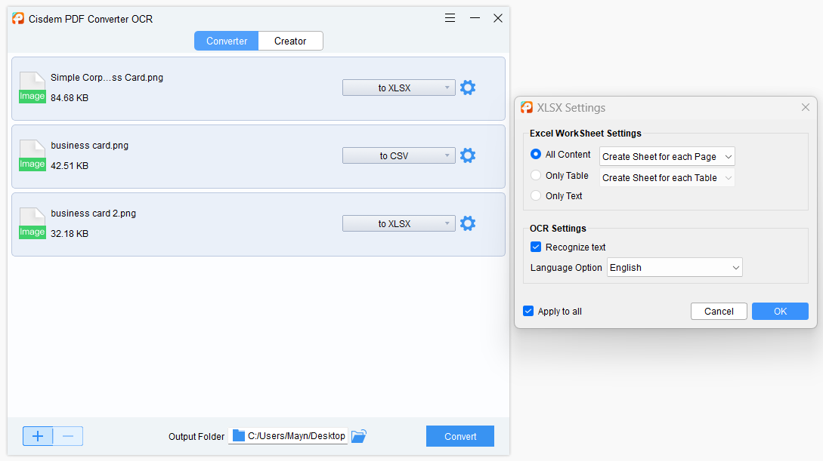Switch to the Converter tab
Viewport: 823px width, 461px height.
[x=227, y=41]
